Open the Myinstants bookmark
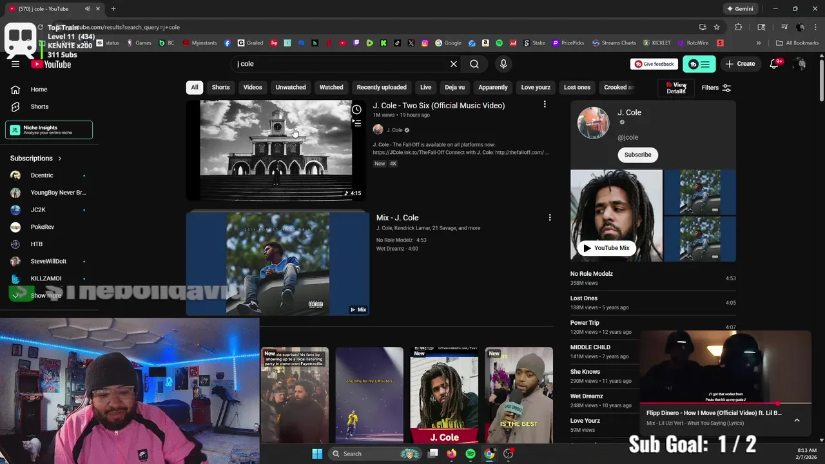 [x=200, y=43]
